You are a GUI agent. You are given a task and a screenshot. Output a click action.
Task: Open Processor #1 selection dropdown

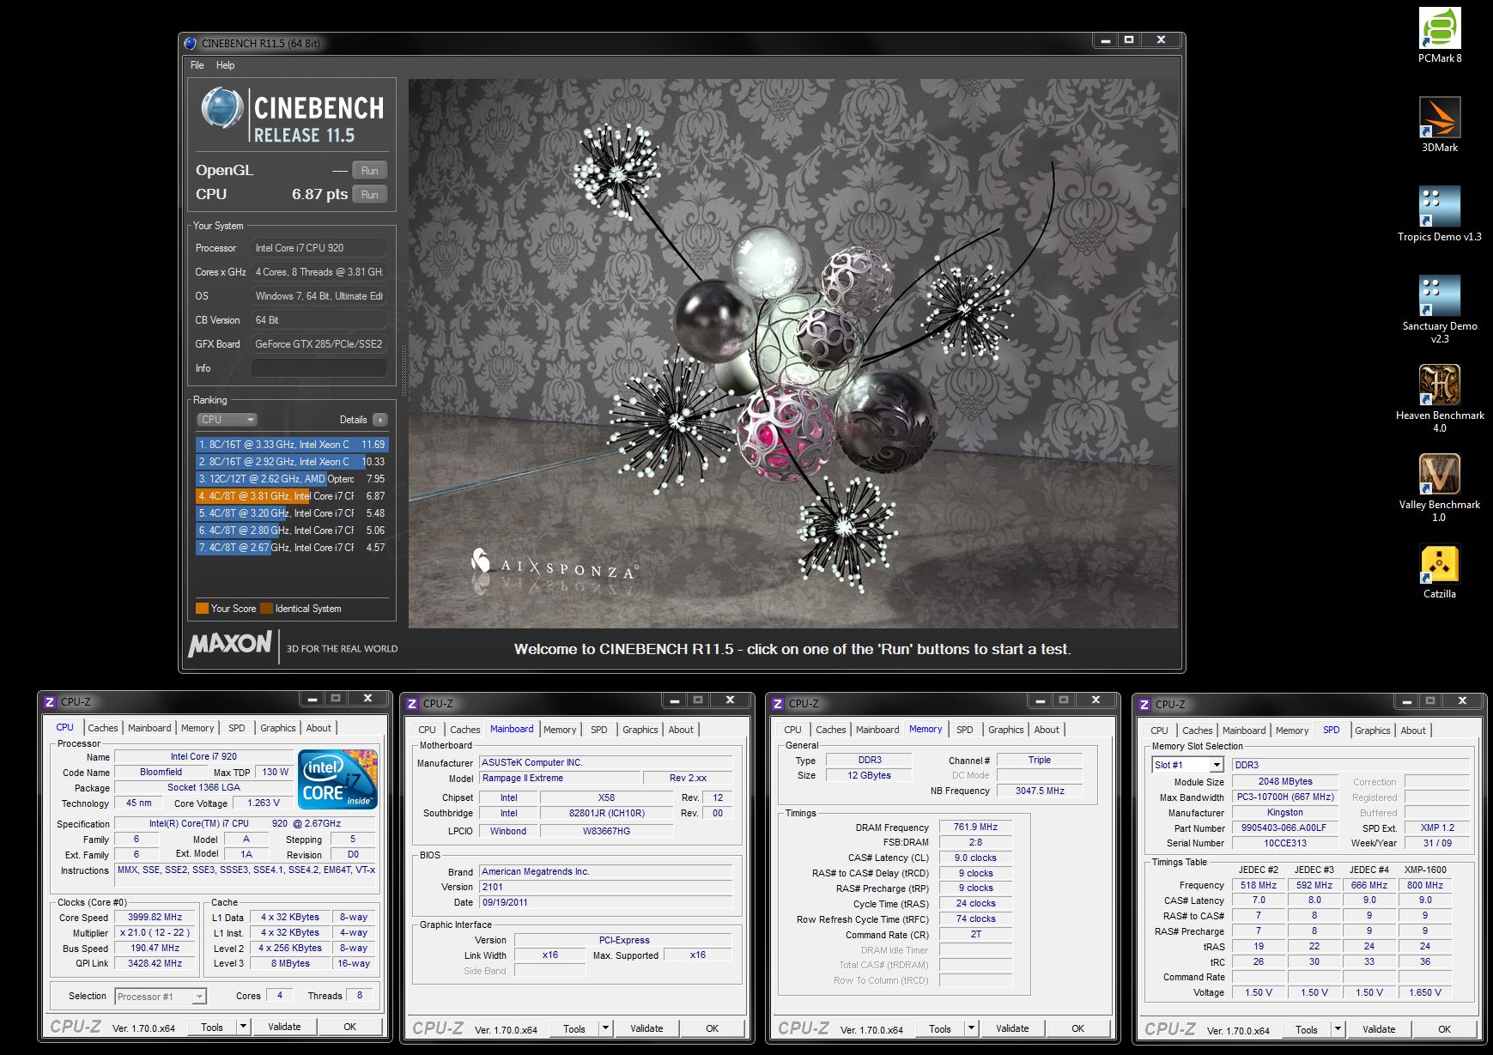(x=161, y=997)
